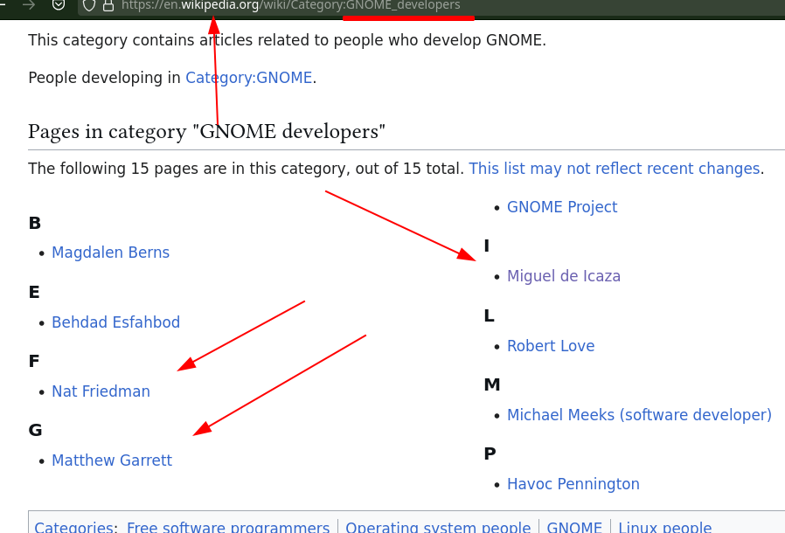The height and width of the screenshot is (533, 785).
Task: Open the Nat Friedman article
Action: 101,391
